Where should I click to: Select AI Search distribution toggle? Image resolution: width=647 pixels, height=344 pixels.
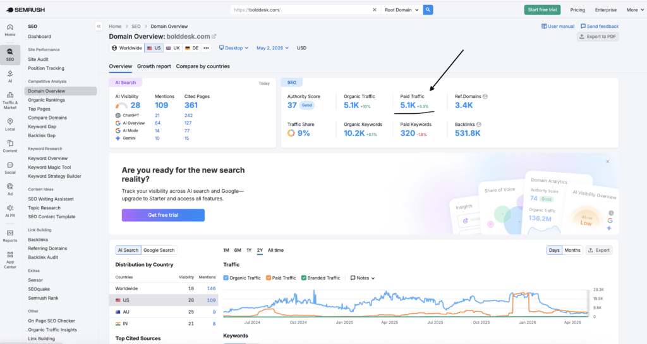click(128, 250)
